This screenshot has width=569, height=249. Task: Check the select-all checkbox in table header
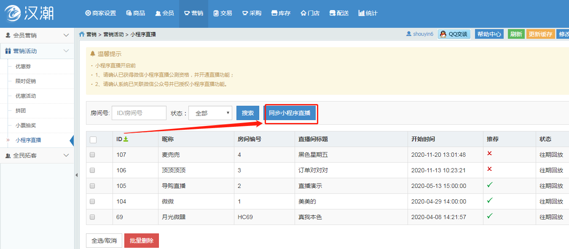[x=93, y=139]
